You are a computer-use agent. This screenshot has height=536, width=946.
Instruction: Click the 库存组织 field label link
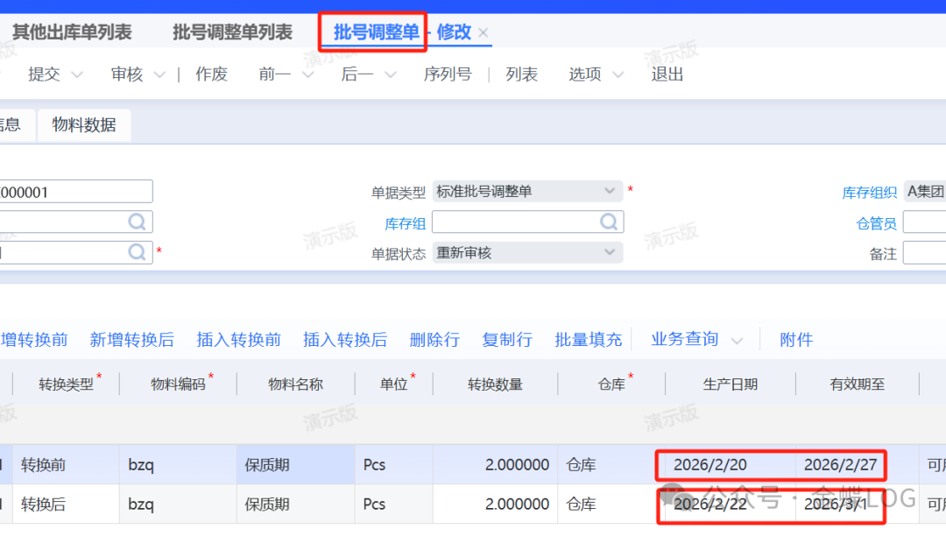tap(869, 192)
